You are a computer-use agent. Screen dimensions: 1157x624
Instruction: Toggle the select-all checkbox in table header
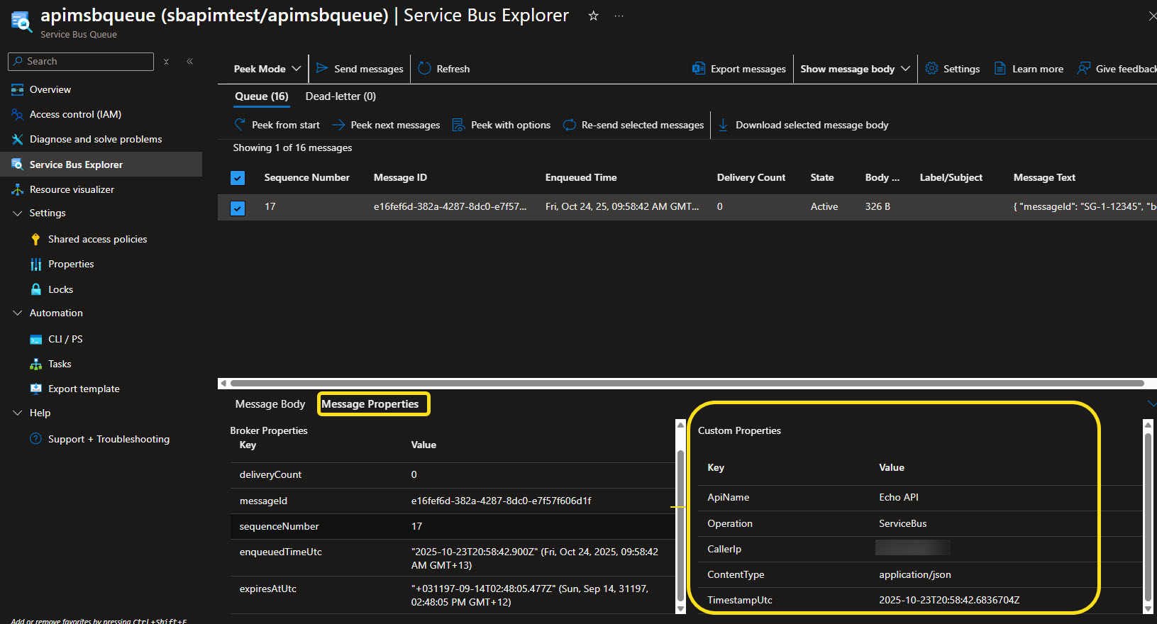[x=238, y=178]
